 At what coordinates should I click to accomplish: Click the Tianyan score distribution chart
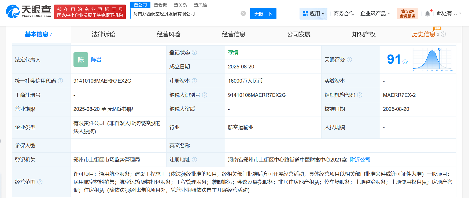pos(432,60)
